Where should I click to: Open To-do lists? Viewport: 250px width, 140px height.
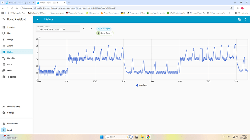point(17,77)
